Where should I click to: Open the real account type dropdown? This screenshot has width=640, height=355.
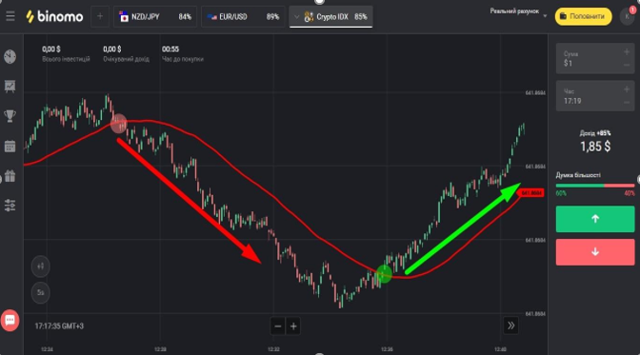click(518, 12)
